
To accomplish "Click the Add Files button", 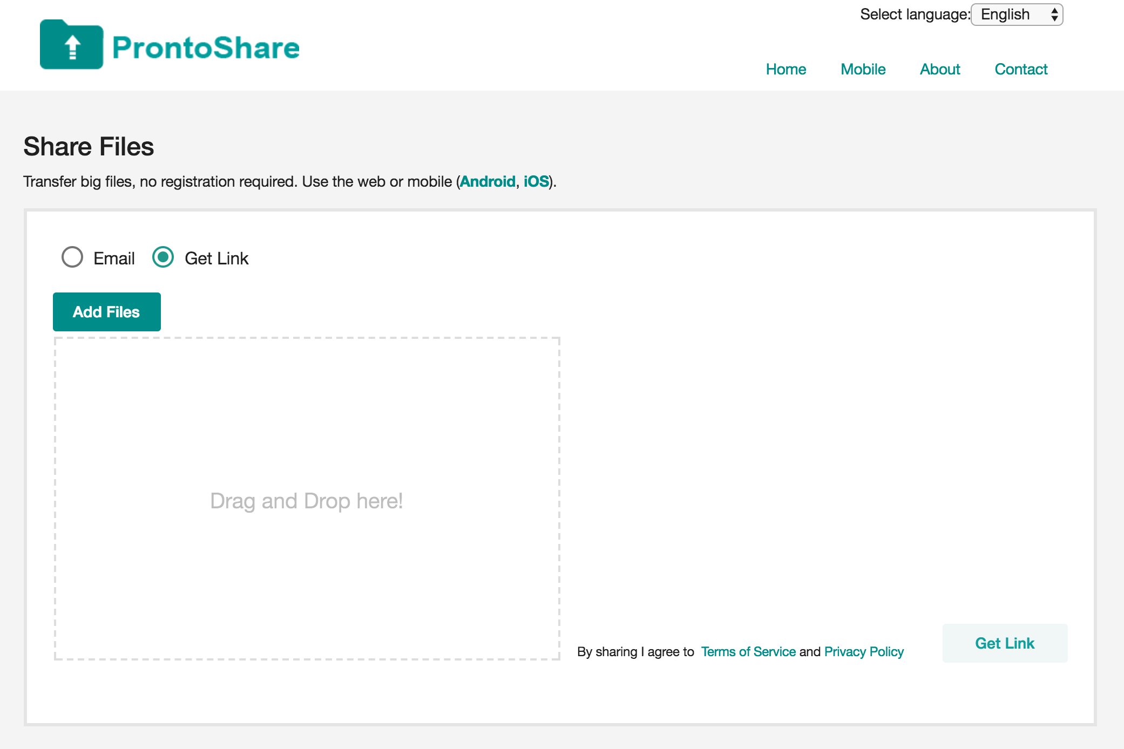I will pyautogui.click(x=106, y=311).
